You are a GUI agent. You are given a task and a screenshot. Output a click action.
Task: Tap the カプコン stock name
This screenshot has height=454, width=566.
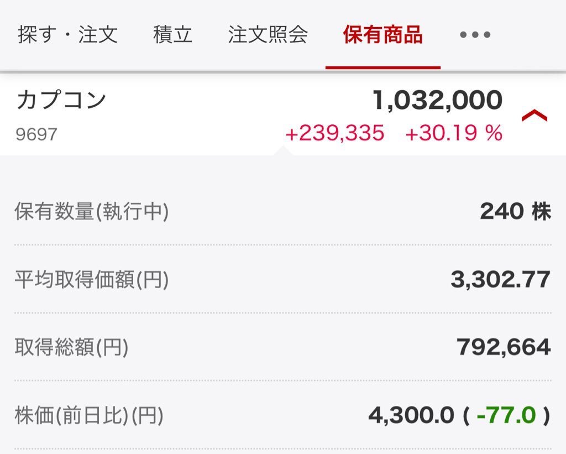61,100
